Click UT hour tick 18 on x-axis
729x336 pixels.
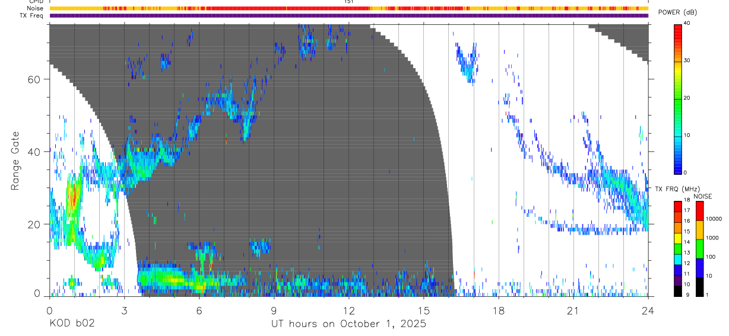pos(498,311)
